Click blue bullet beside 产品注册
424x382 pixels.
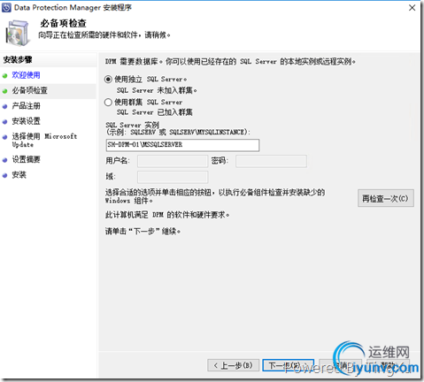pyautogui.click(x=4, y=107)
